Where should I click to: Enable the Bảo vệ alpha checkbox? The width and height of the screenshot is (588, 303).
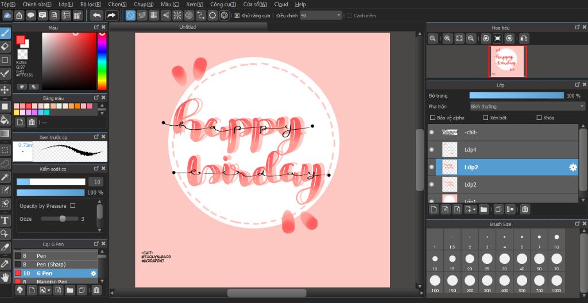pos(432,118)
